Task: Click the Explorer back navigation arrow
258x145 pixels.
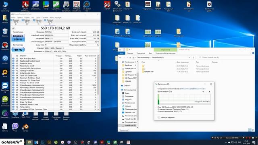Action: (120, 58)
